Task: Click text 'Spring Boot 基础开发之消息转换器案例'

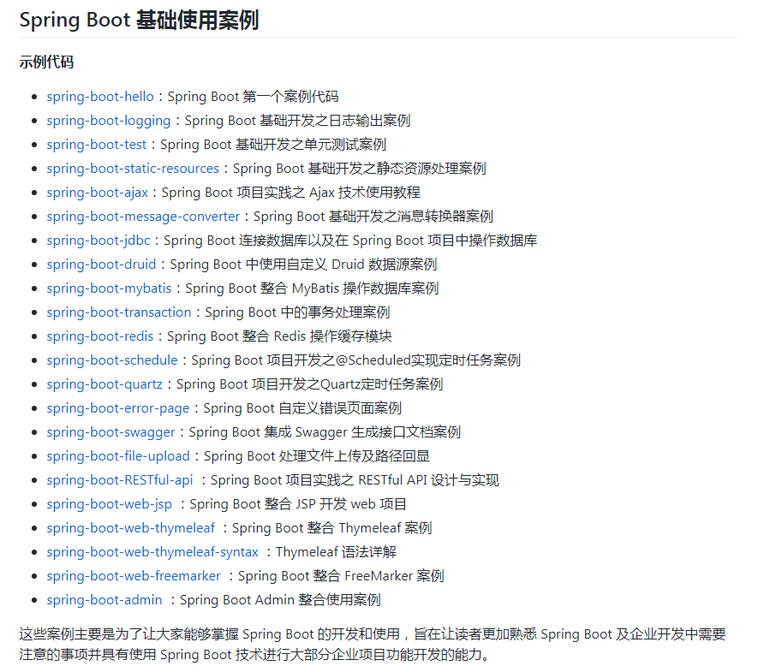Action: pos(373,217)
